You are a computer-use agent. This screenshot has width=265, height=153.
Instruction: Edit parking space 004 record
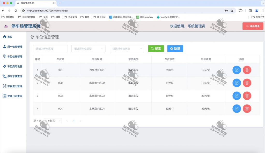click(236, 109)
